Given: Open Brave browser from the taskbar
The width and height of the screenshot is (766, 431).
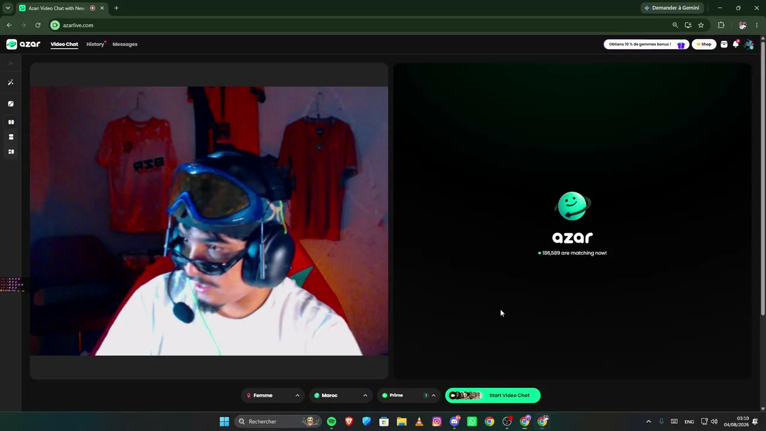Looking at the screenshot, I should [x=349, y=421].
